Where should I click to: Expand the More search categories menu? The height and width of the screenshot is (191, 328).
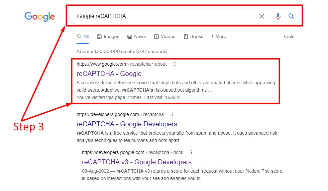(x=219, y=36)
